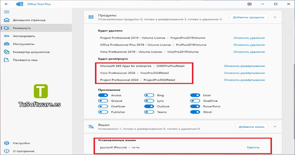The image size is (295, 155).
Task: Click the key icon beside Активировать
Action: coord(7,36)
